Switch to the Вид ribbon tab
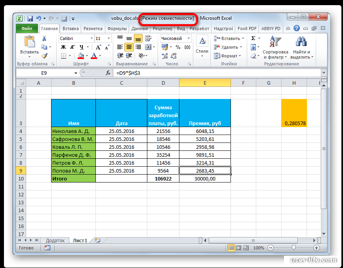Image resolution: width=343 pixels, height=268 pixels. pyautogui.click(x=181, y=29)
